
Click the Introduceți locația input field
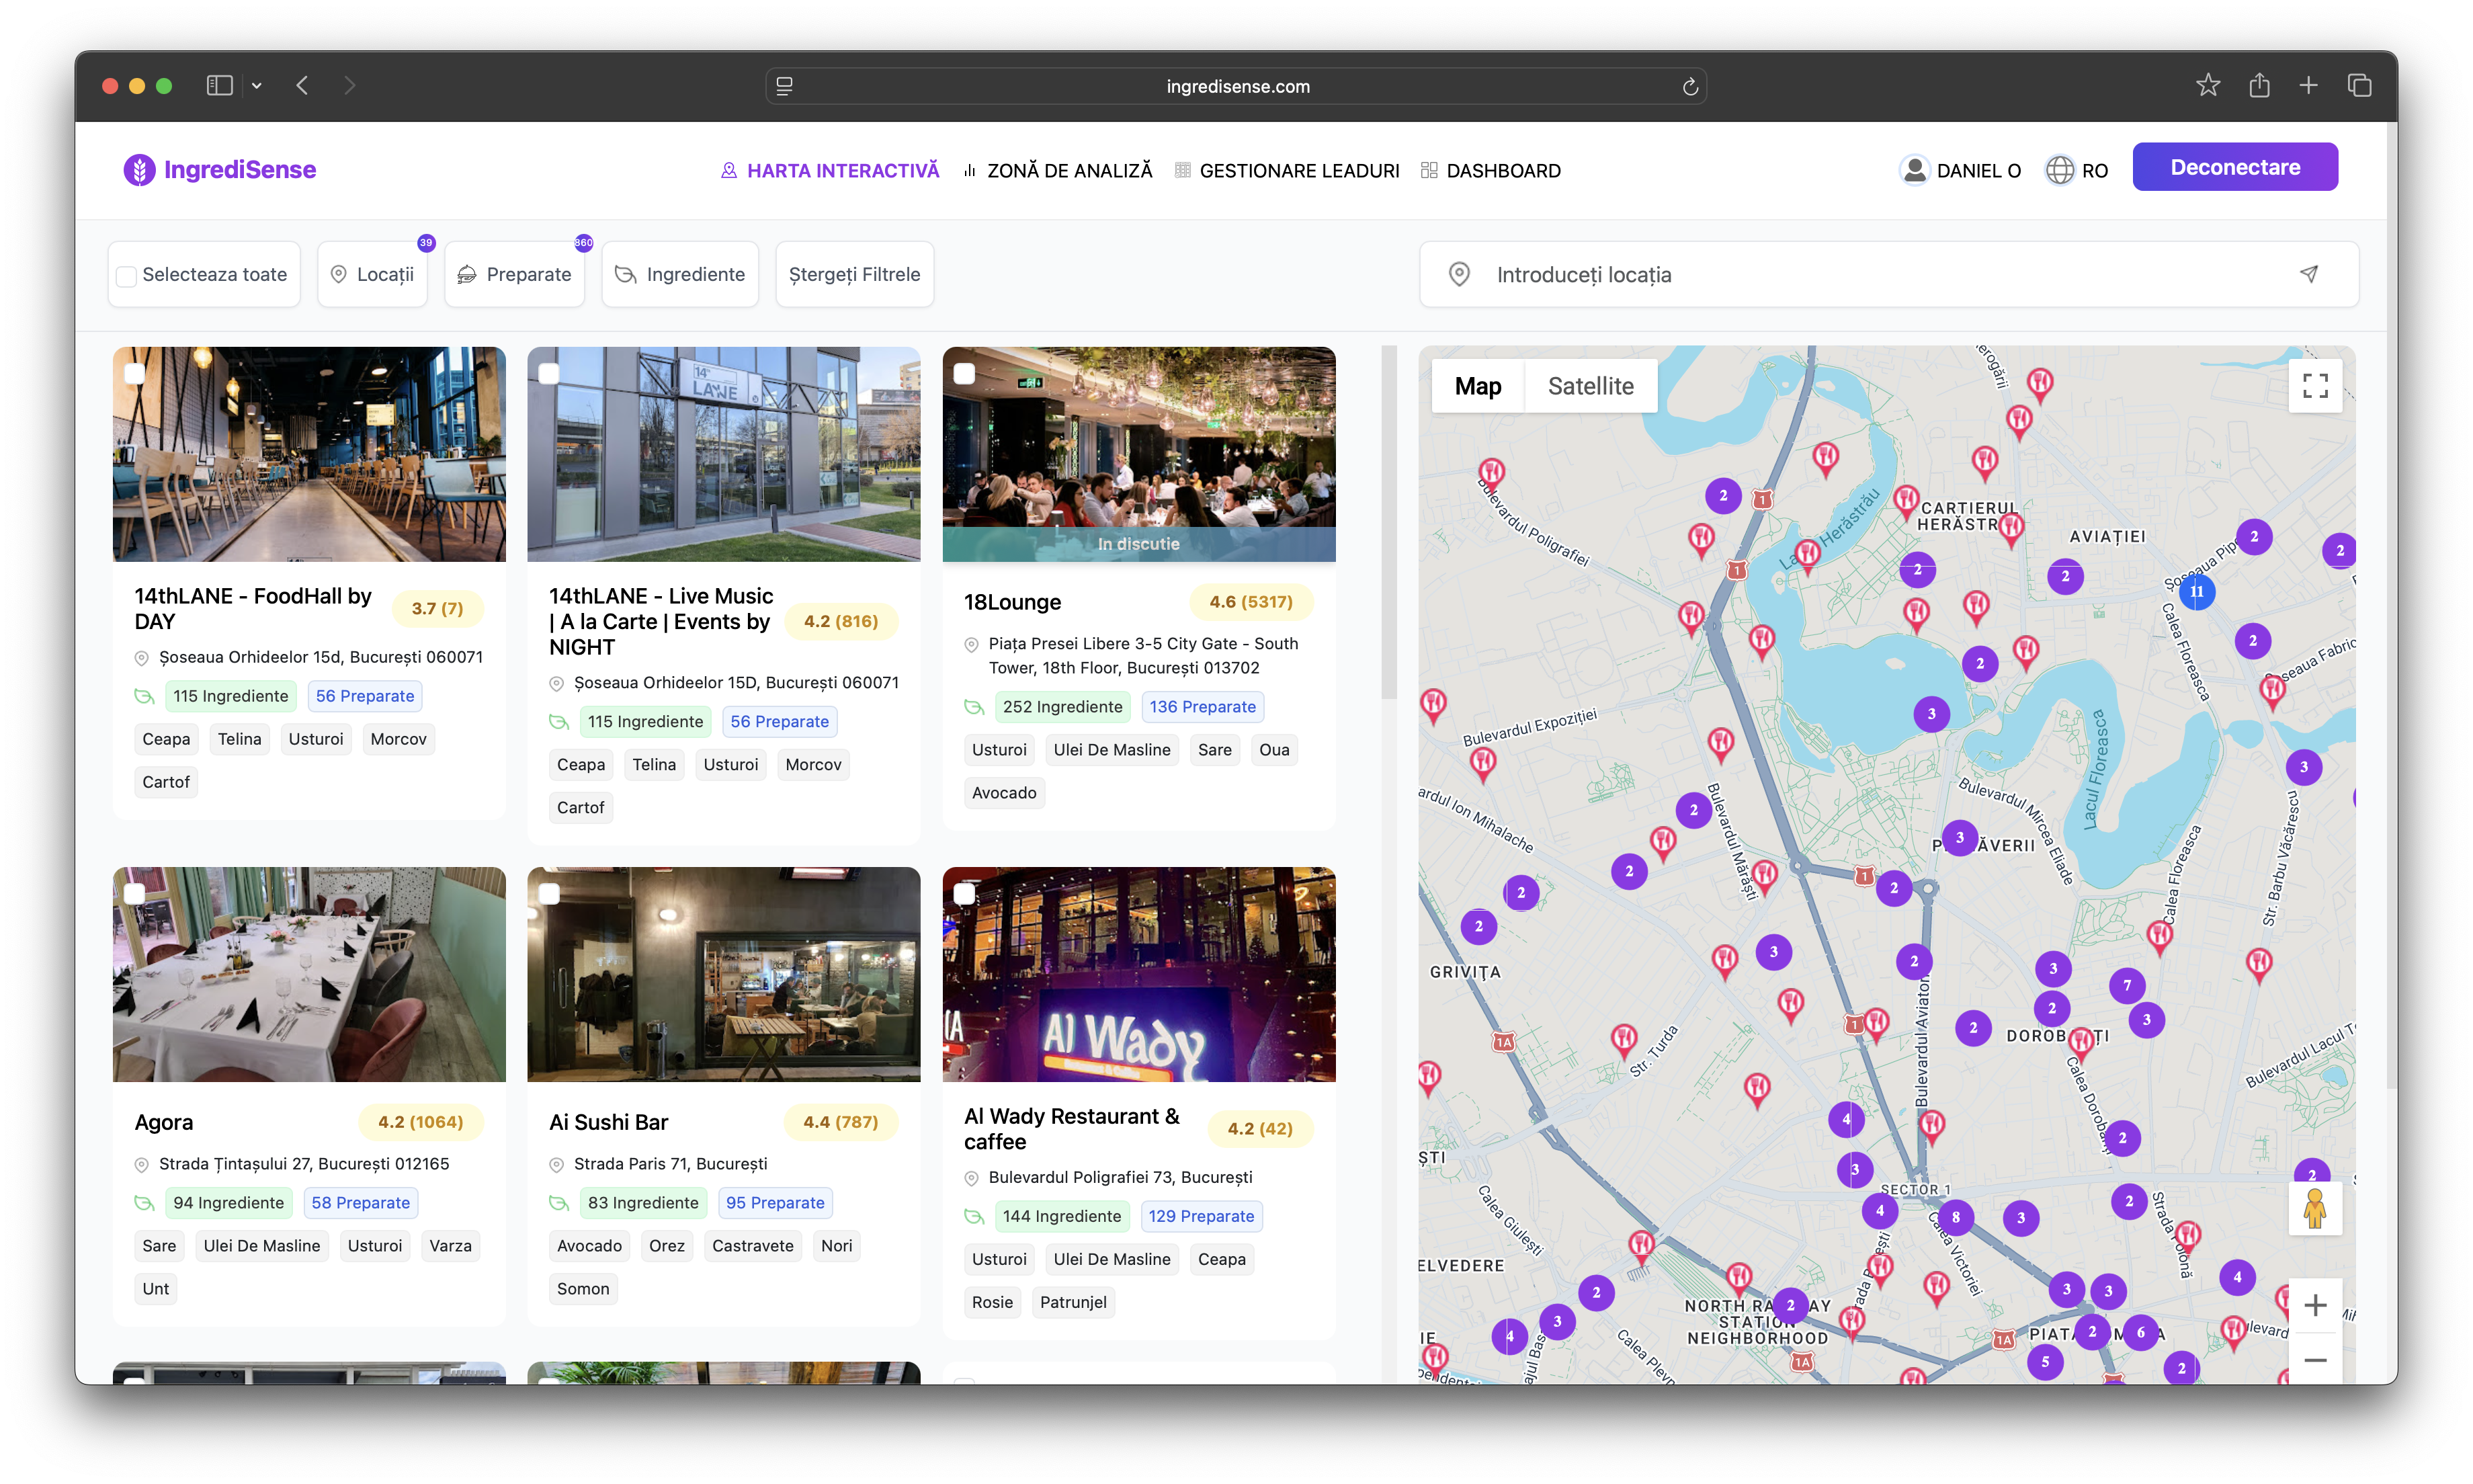click(x=1889, y=274)
